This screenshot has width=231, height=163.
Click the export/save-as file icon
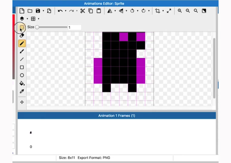click(49, 11)
